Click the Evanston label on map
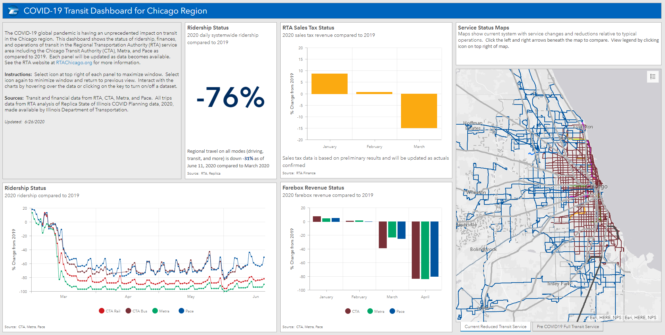This screenshot has width=665, height=335. [x=583, y=127]
